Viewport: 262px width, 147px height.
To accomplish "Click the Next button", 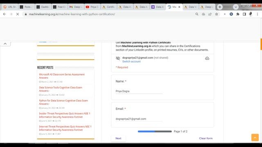I will pyautogui.click(x=118, y=138).
